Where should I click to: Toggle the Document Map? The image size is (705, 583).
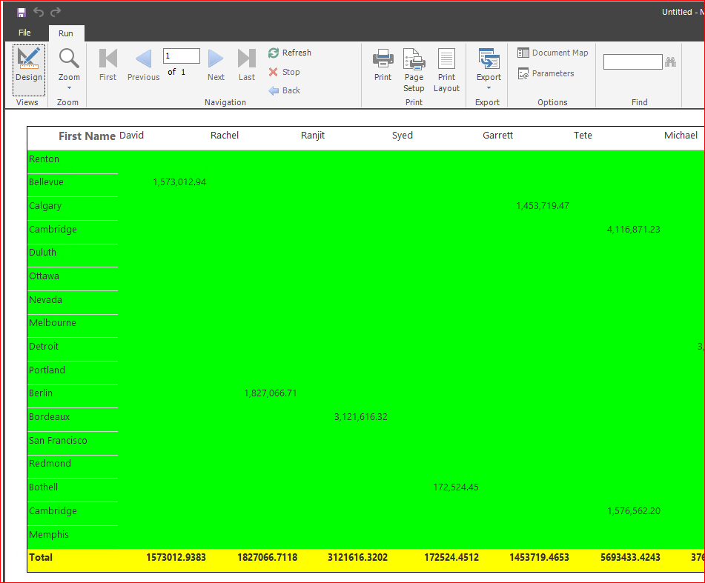pyautogui.click(x=553, y=53)
